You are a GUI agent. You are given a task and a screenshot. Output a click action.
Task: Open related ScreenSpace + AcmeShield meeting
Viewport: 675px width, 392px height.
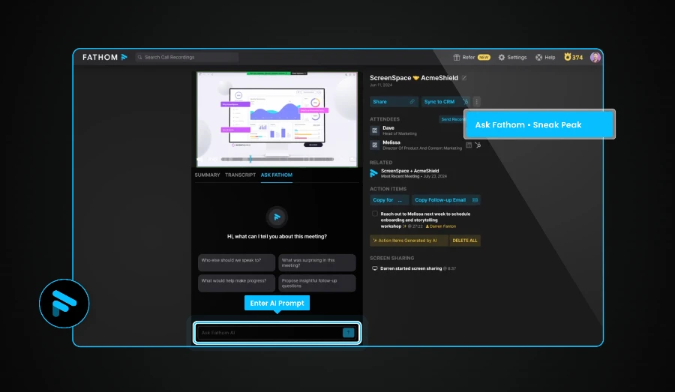(409, 173)
